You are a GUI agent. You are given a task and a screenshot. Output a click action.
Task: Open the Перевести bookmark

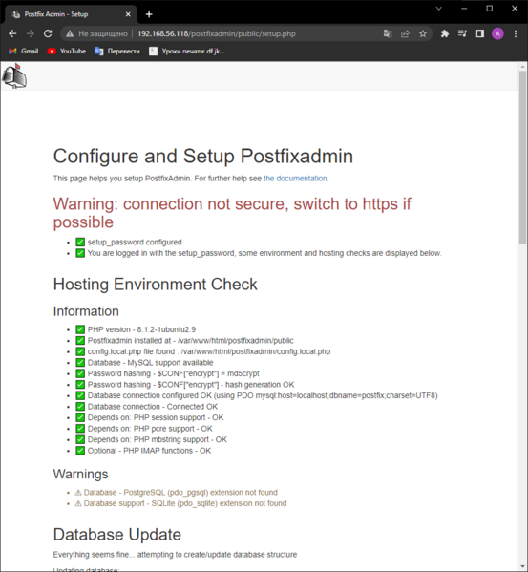coord(117,51)
